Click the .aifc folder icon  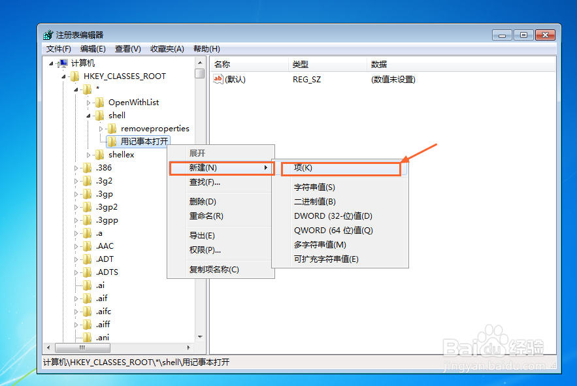pos(87,312)
